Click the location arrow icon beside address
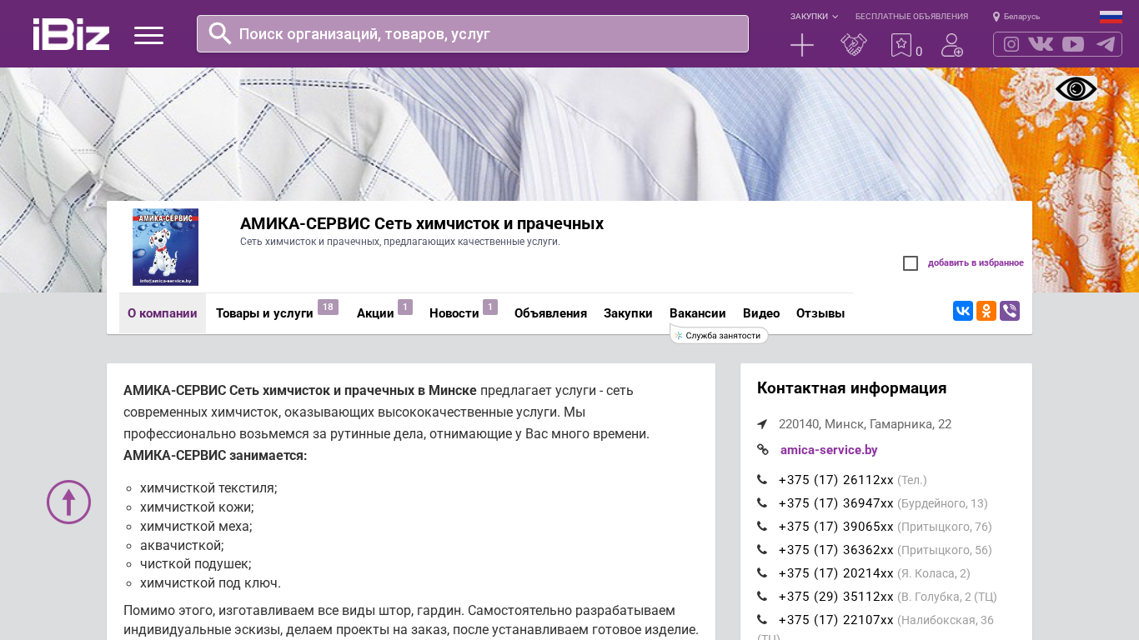The height and width of the screenshot is (640, 1139). click(762, 424)
